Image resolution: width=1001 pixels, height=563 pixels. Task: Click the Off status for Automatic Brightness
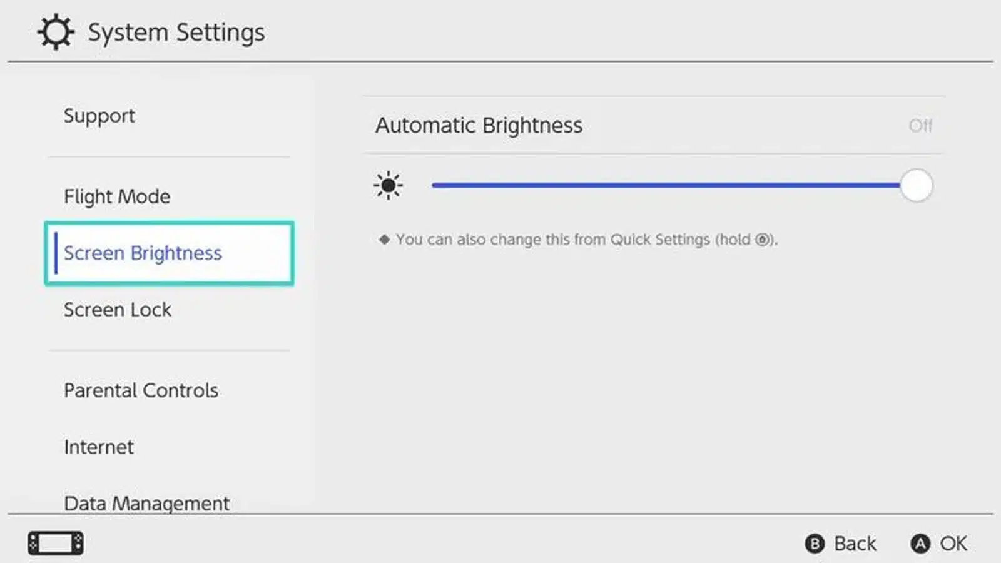[x=920, y=125]
